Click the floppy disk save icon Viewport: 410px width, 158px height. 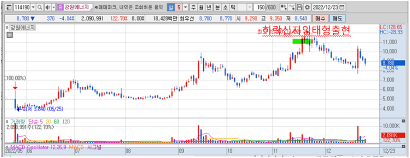(300, 7)
